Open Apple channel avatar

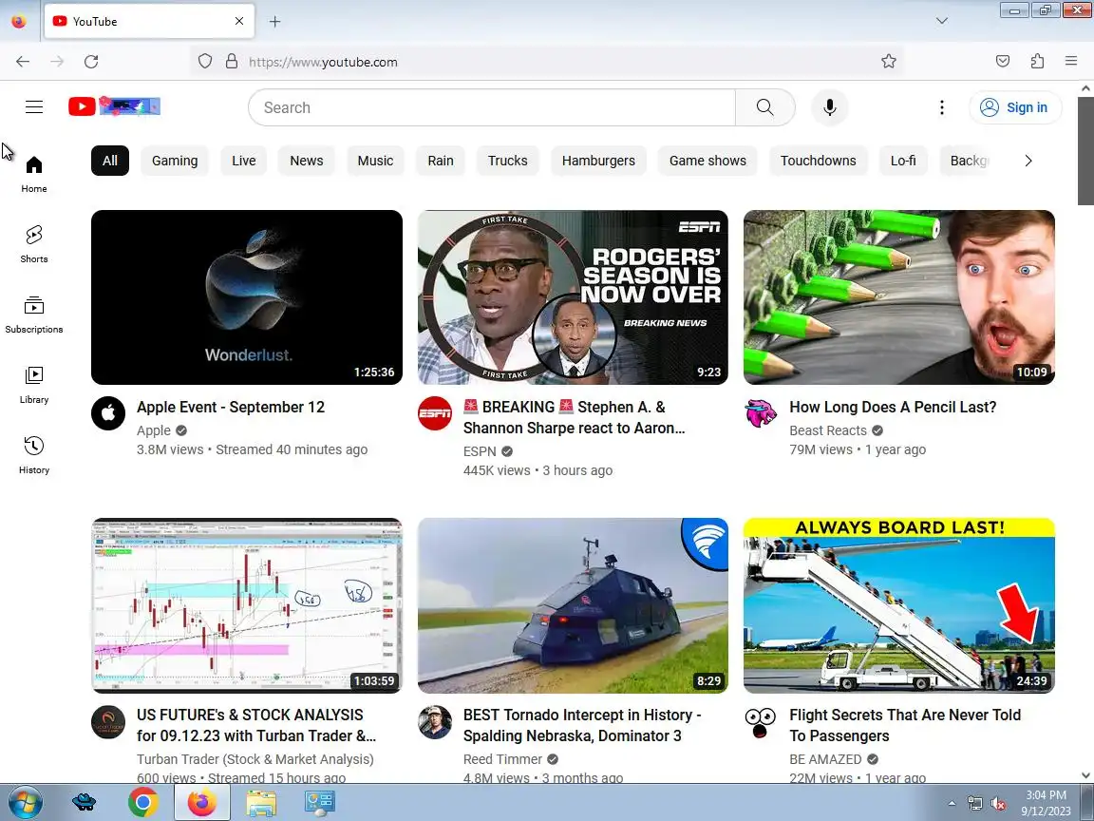pyautogui.click(x=108, y=413)
